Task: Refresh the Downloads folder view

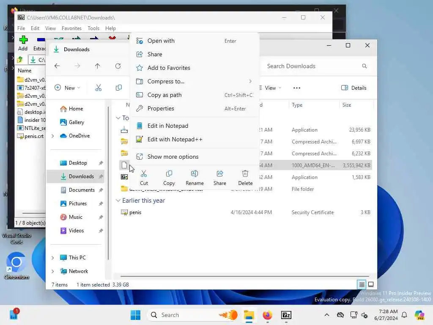Action: pyautogui.click(x=118, y=66)
